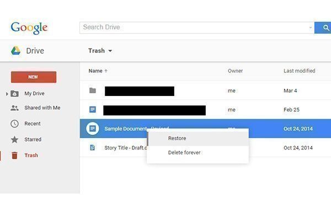The image size is (331, 214).
Task: Click the Starred star icon
Action: (14, 140)
